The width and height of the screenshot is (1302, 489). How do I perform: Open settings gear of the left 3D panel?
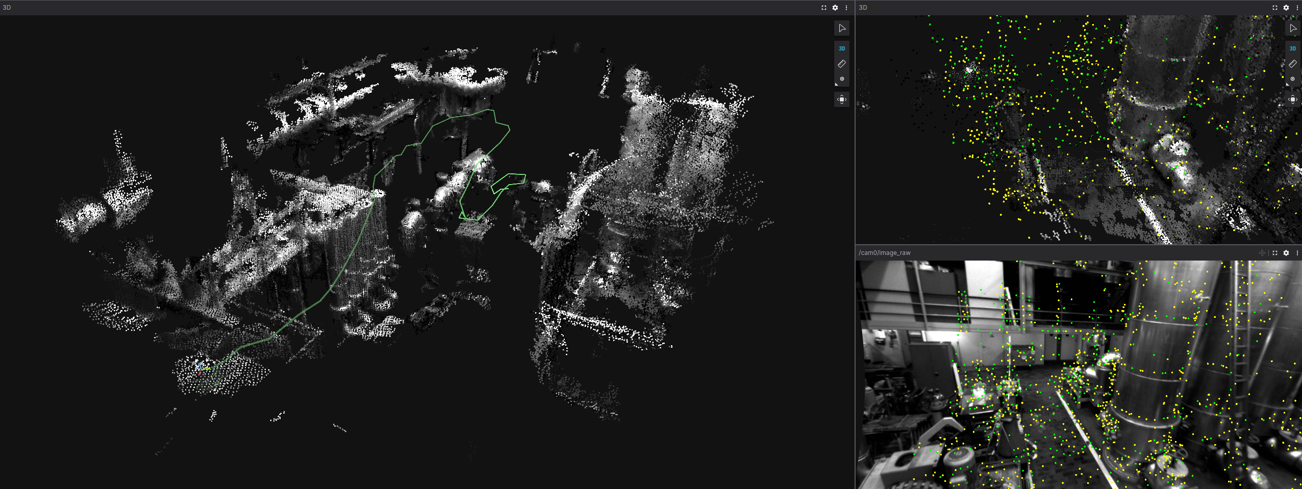click(835, 8)
